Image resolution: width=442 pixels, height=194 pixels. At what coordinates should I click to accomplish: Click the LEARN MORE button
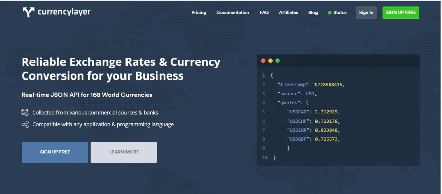(x=124, y=152)
